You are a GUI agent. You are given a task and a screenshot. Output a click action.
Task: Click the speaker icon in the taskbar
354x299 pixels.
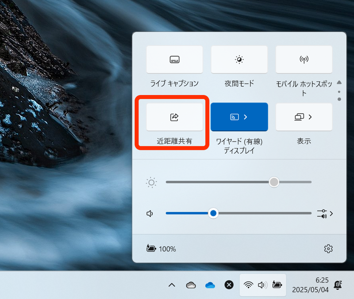[263, 285]
